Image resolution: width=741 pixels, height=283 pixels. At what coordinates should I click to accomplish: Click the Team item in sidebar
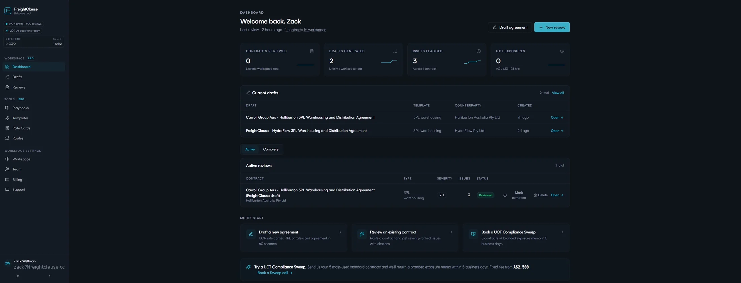[x=34, y=169]
